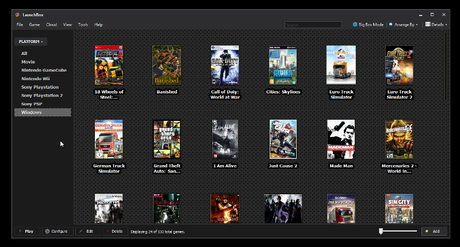Open the Cloud menu
Image resolution: width=460 pixels, height=247 pixels.
[51, 25]
